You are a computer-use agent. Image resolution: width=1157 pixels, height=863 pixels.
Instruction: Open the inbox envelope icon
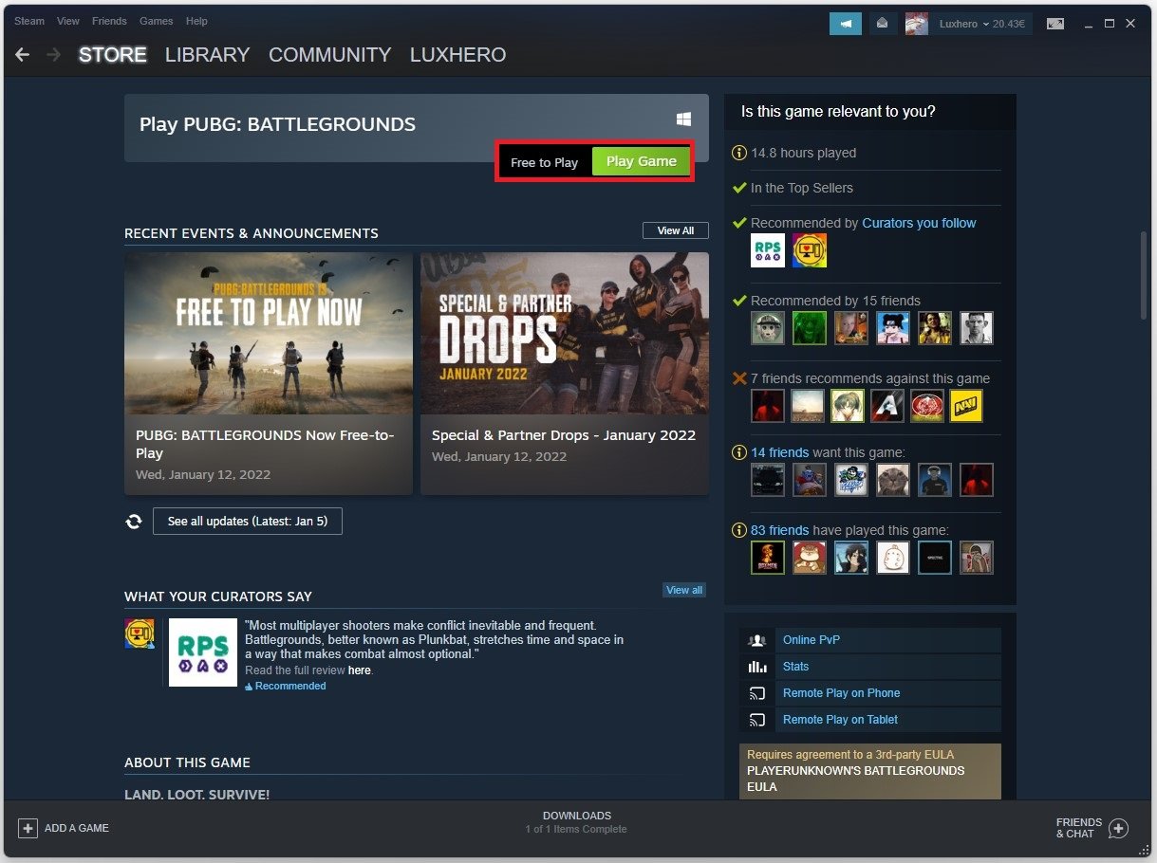(882, 24)
